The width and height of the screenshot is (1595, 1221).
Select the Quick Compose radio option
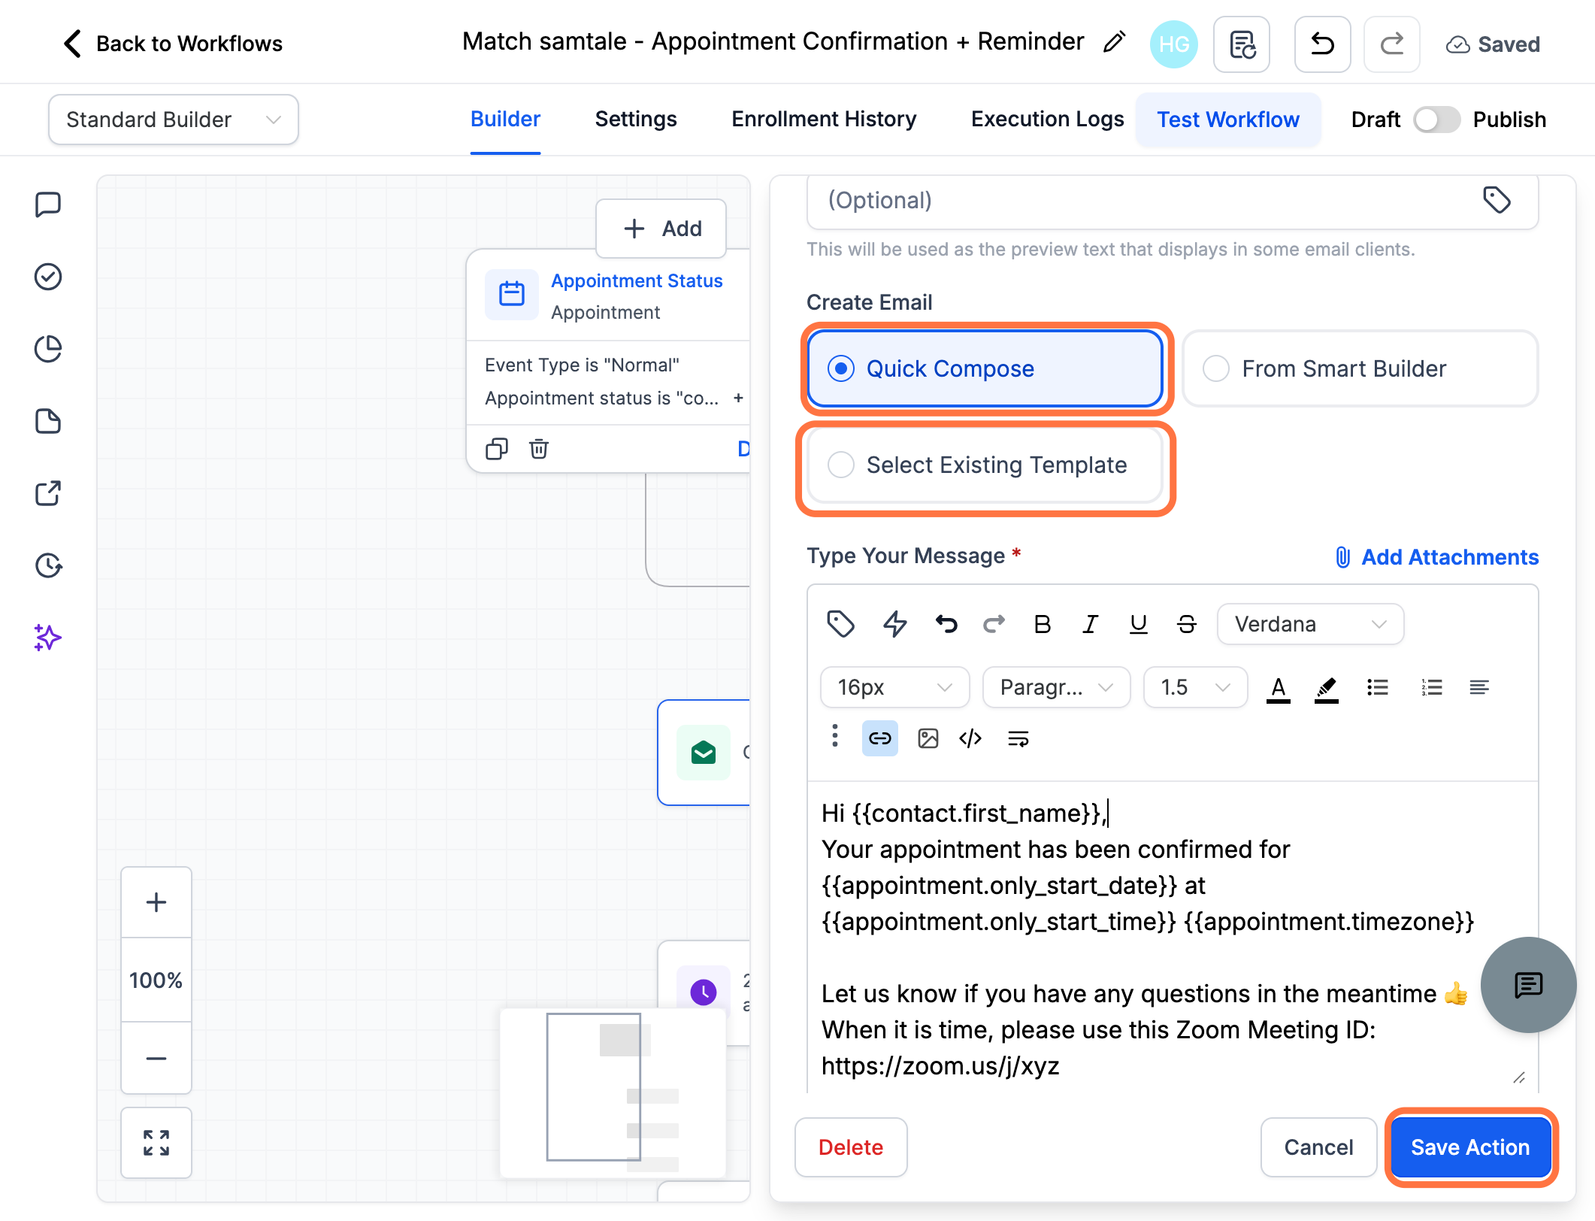click(x=985, y=368)
